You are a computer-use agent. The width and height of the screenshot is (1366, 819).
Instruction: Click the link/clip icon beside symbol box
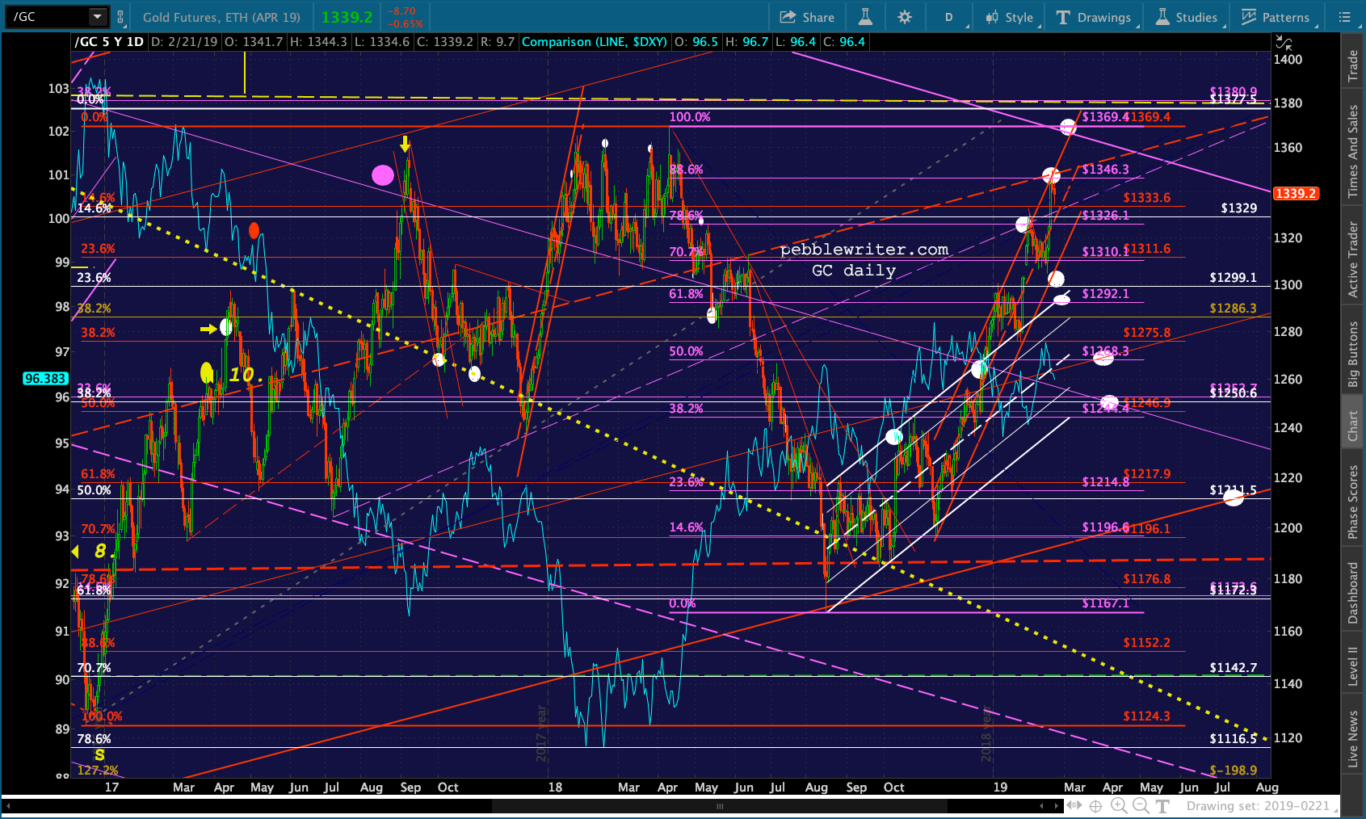[120, 17]
